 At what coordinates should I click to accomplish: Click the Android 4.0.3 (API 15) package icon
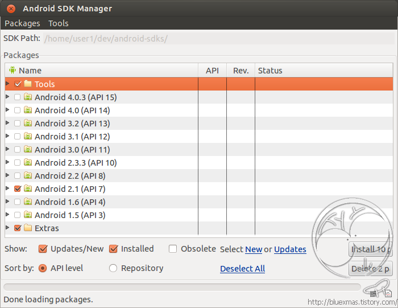28,97
